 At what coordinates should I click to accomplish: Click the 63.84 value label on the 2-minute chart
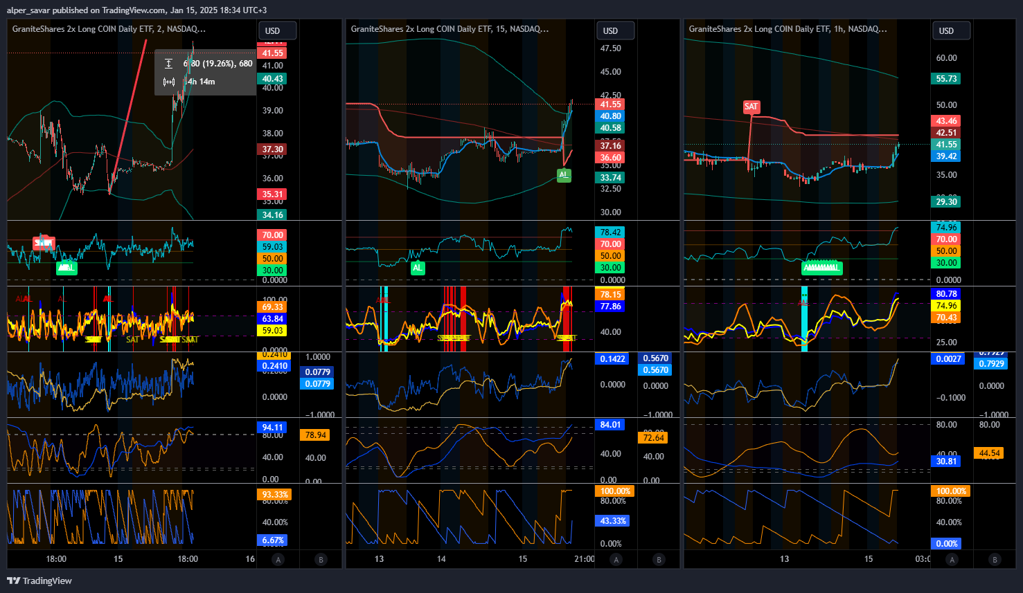[x=272, y=319]
